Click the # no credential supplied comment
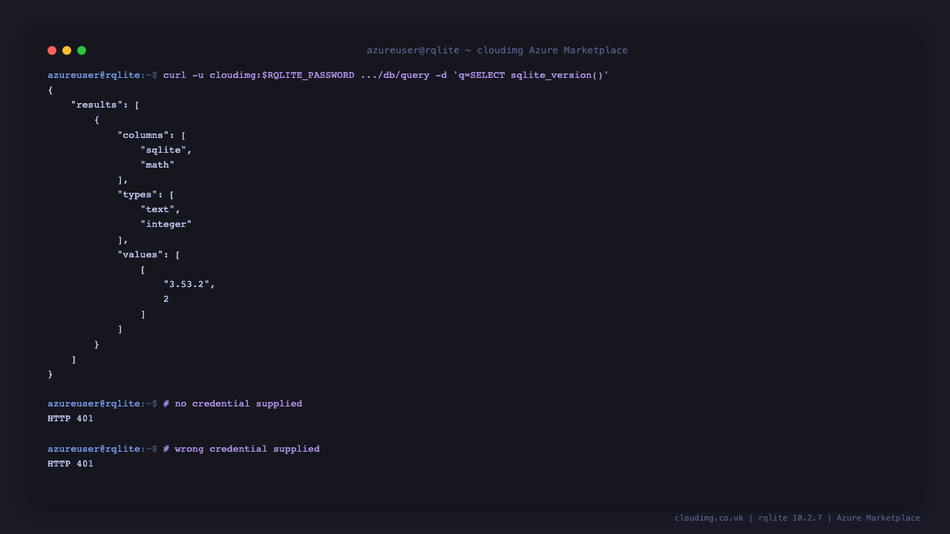This screenshot has width=950, height=534. [x=233, y=403]
